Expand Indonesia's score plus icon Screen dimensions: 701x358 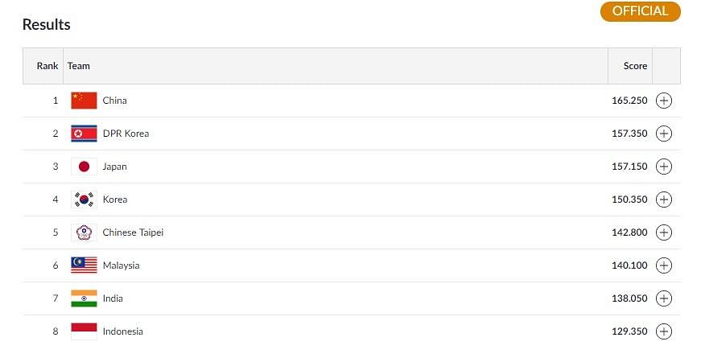tap(664, 331)
